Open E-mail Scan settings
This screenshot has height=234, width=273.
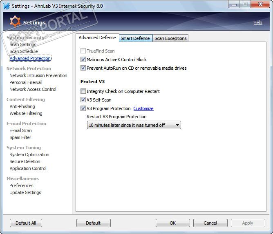coord(20,130)
